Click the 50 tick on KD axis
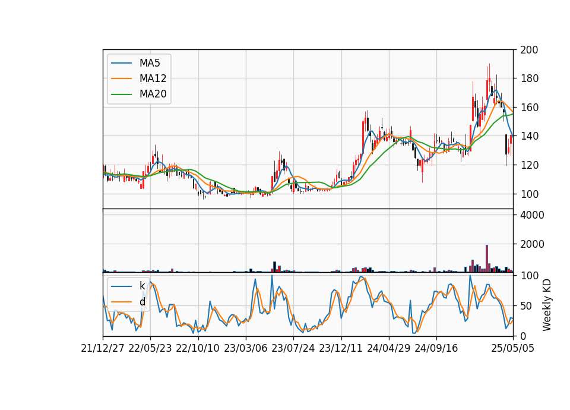 (x=526, y=306)
